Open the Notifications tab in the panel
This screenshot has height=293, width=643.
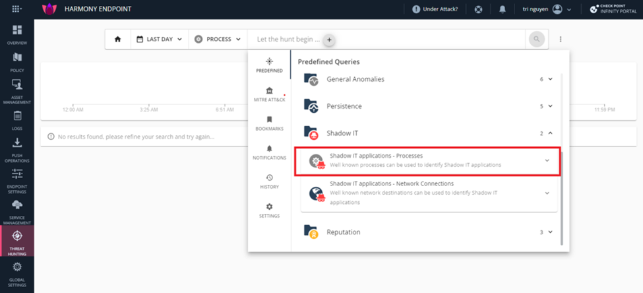click(270, 152)
